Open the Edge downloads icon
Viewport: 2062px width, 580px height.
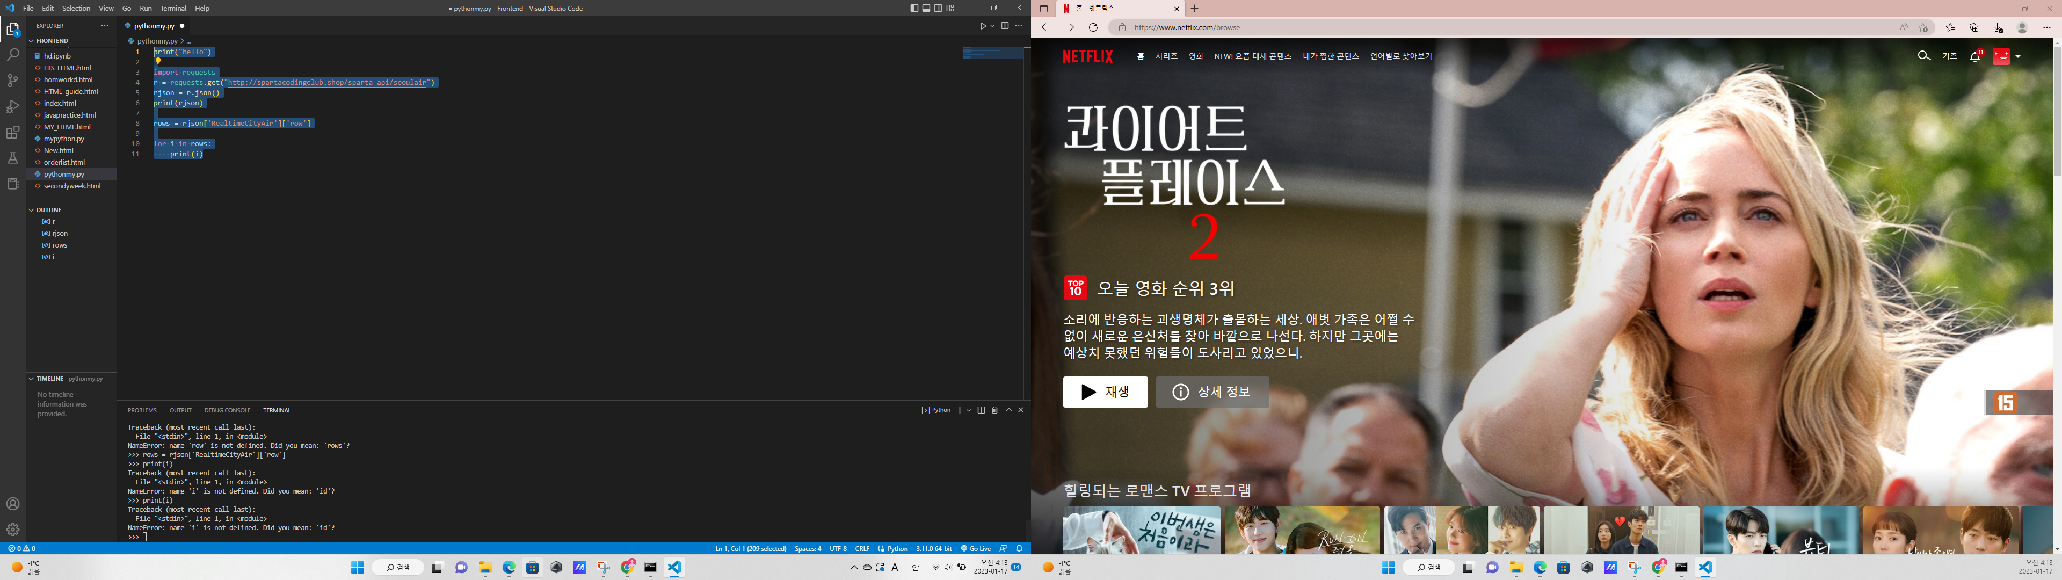(1998, 27)
